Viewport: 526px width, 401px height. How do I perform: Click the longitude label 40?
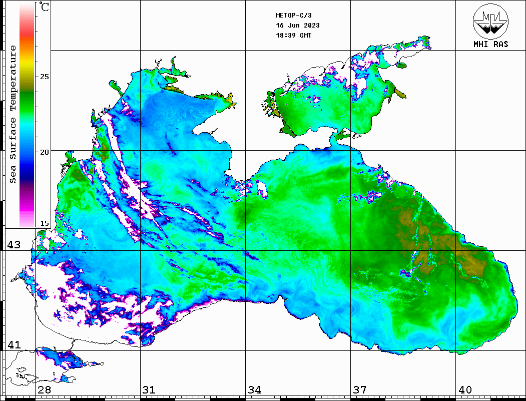[465, 390]
